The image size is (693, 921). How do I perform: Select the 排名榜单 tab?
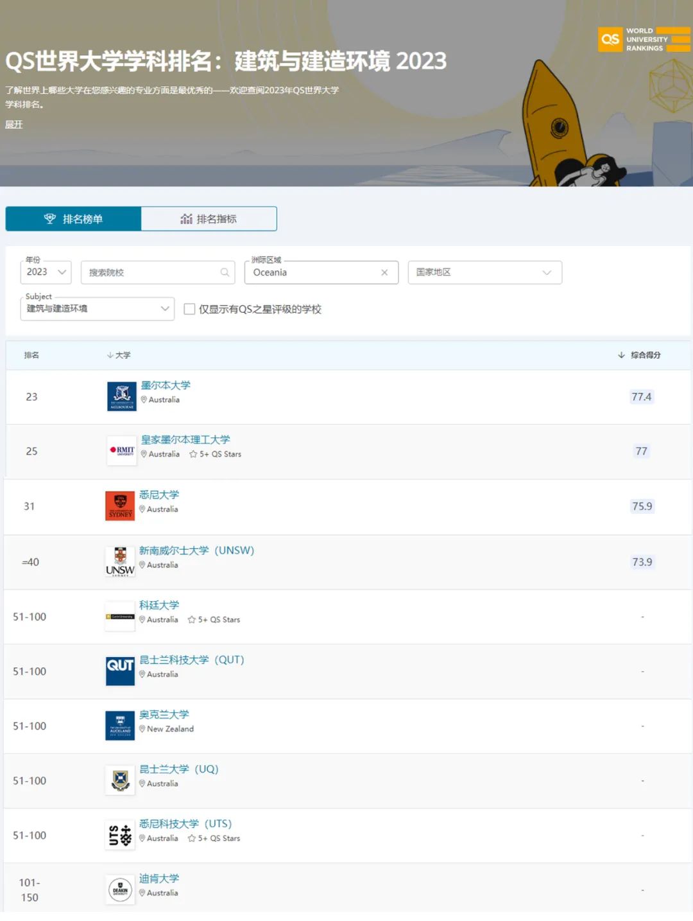[73, 219]
